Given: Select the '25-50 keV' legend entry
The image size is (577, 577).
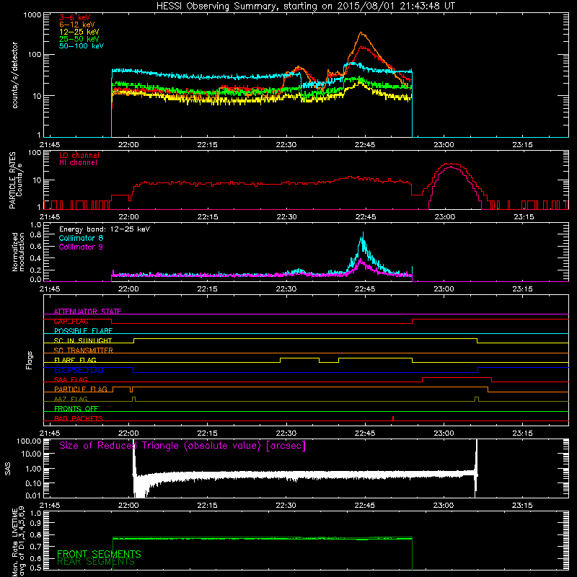Looking at the screenshot, I should tap(79, 39).
